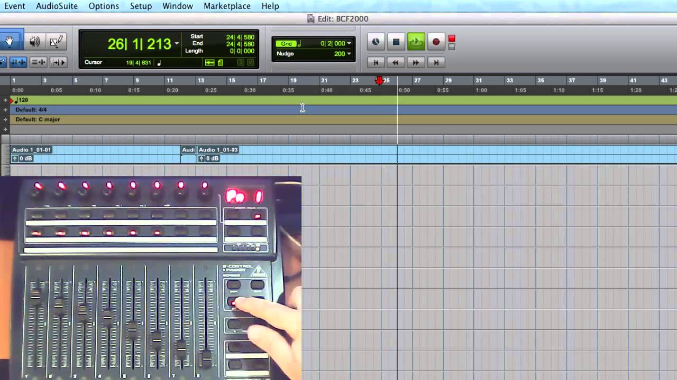The image size is (677, 380).
Task: Click the green session data status icon
Action: 221,63
